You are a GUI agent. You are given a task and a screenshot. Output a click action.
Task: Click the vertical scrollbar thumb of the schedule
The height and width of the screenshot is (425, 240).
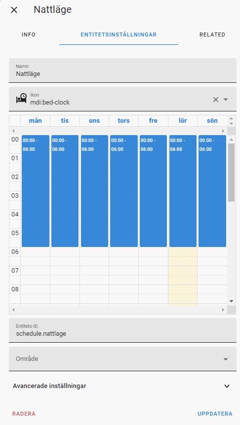pos(231,173)
